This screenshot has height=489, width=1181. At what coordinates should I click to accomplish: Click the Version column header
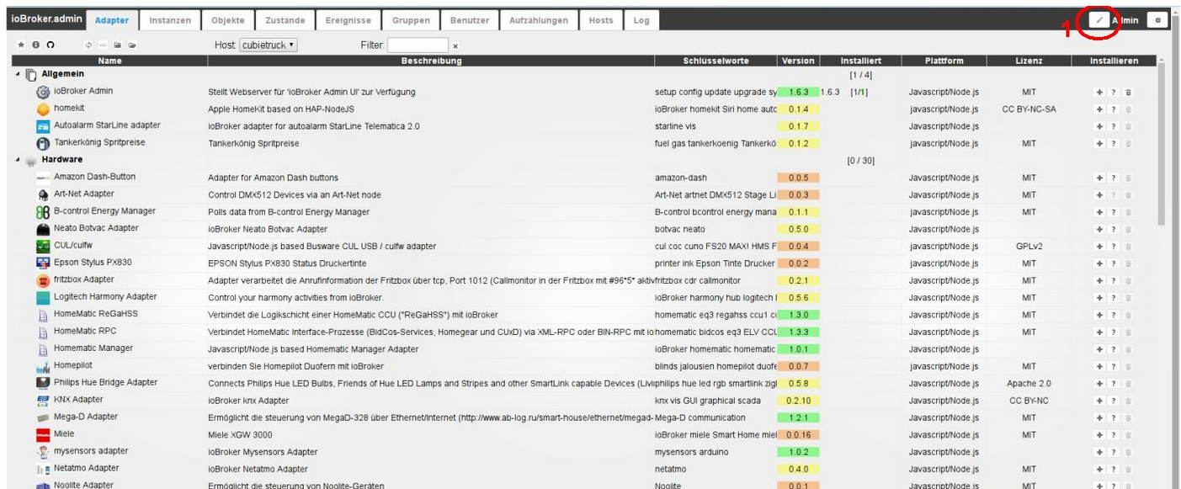798,61
